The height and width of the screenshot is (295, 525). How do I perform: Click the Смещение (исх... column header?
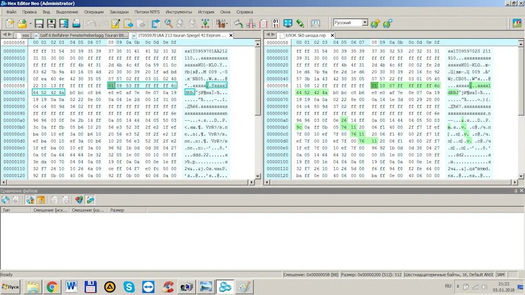pos(50,210)
